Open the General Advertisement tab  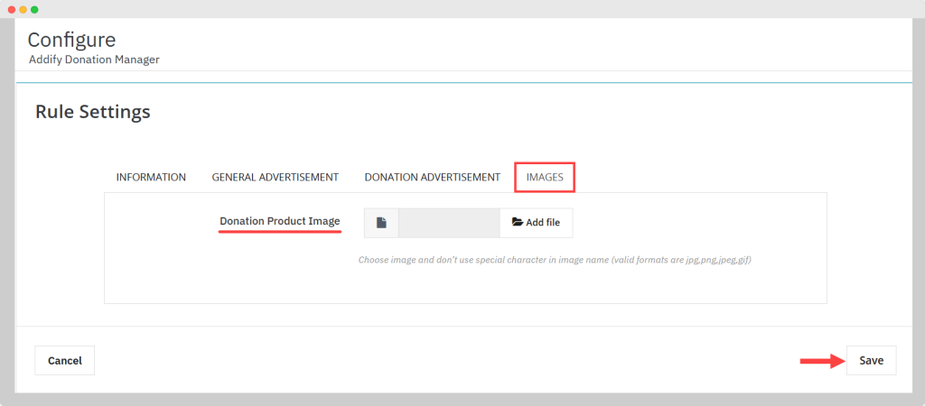point(275,177)
